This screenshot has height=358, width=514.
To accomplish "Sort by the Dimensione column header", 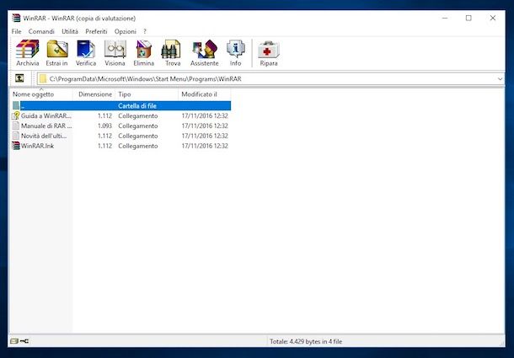I will tap(94, 94).
